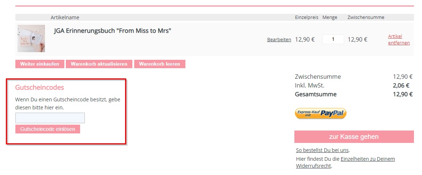Click the Einzelpreis column header
Screen dimensions: 422x175
(x=306, y=17)
